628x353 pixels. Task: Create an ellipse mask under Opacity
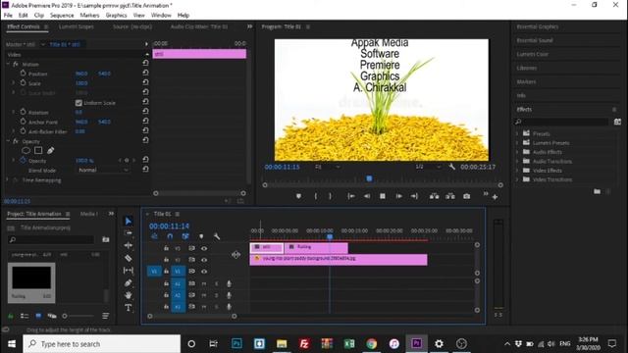(26, 150)
